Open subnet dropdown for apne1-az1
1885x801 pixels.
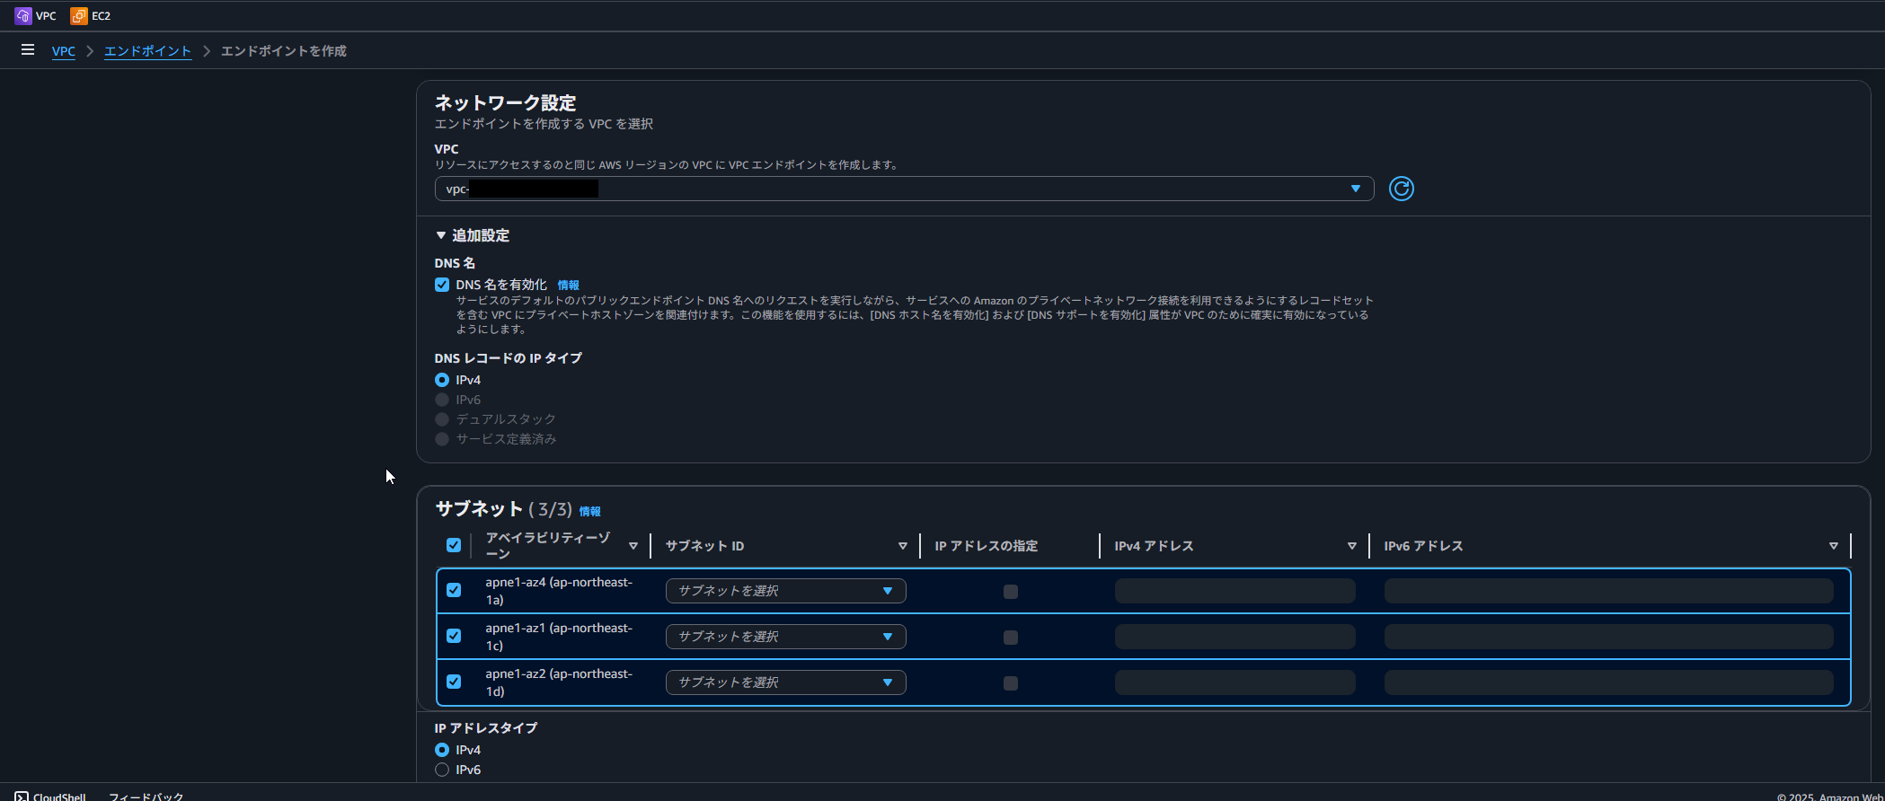click(785, 637)
